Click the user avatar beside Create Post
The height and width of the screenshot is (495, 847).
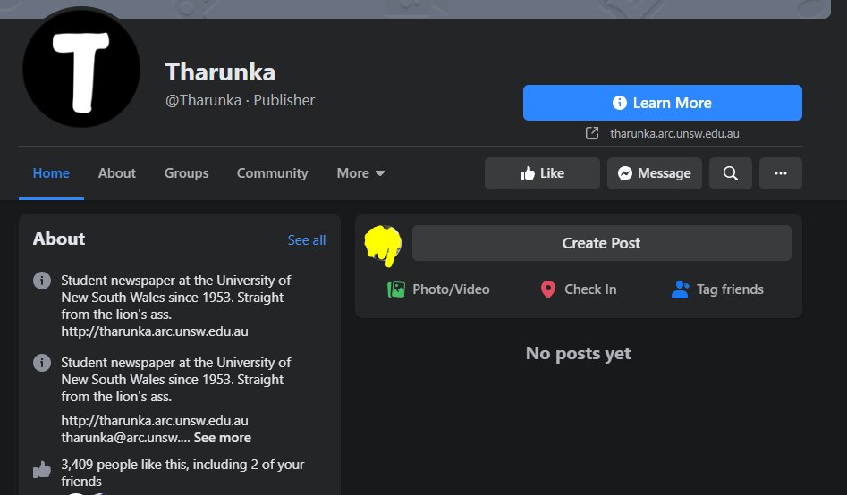tap(383, 246)
